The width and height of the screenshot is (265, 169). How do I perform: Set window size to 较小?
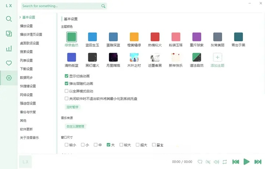(66, 145)
